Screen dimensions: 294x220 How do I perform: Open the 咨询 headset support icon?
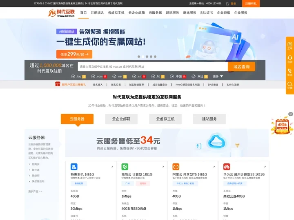290,59
